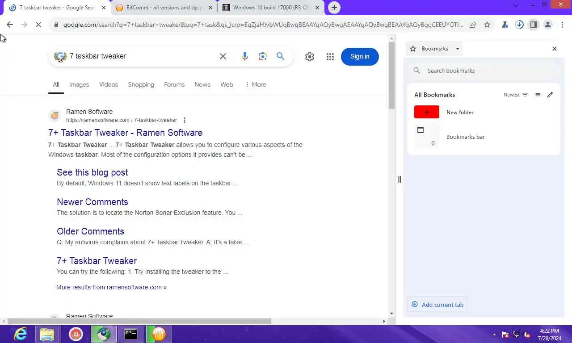Click the side panel resize handle
Viewport: 572px width, 343px height.
coord(400,180)
